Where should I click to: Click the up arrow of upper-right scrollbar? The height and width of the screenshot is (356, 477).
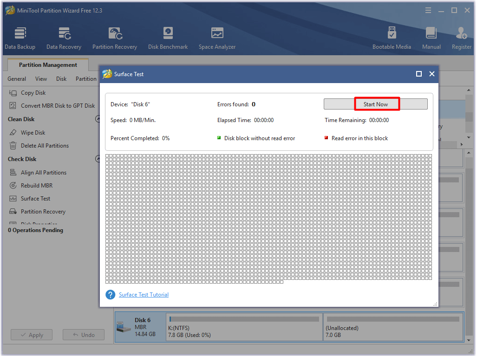click(x=469, y=91)
